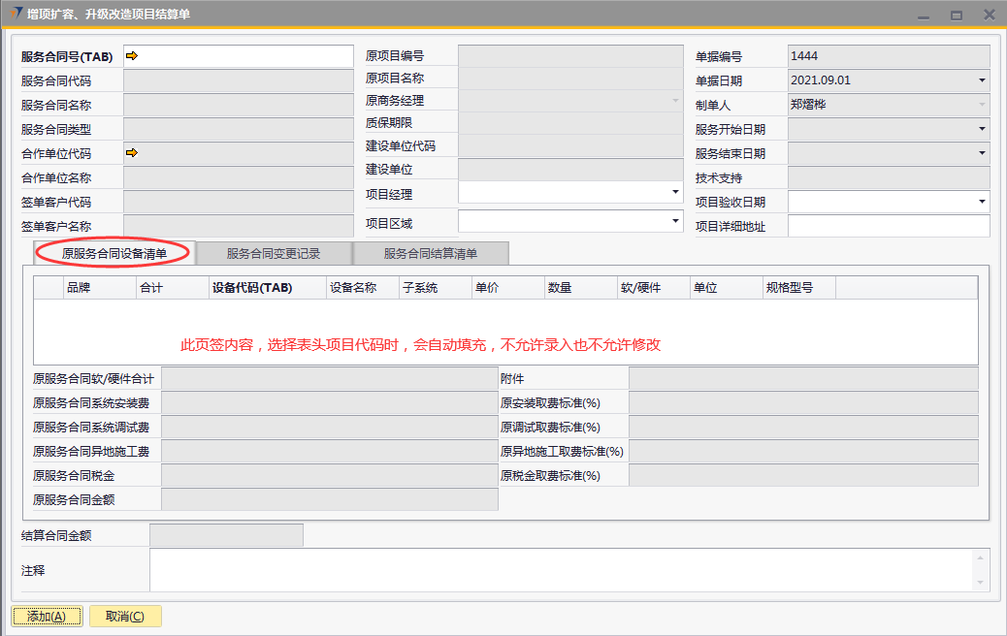Open the 单据日期 date dropdown
This screenshot has height=636, width=1007.
982,80
